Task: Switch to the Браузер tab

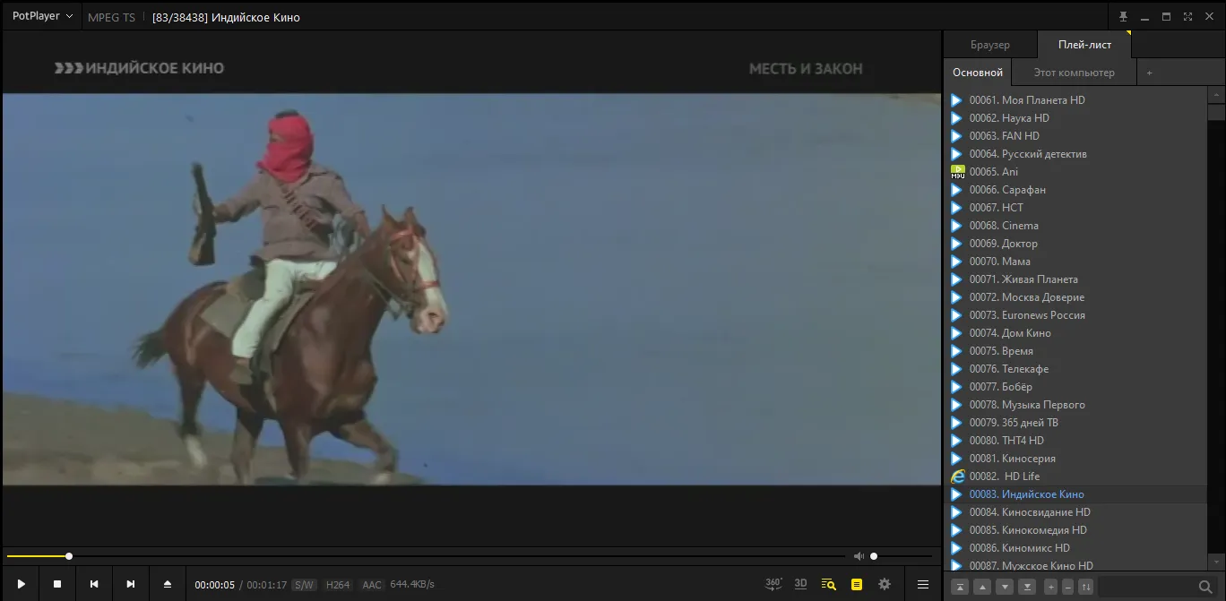Action: [x=989, y=45]
